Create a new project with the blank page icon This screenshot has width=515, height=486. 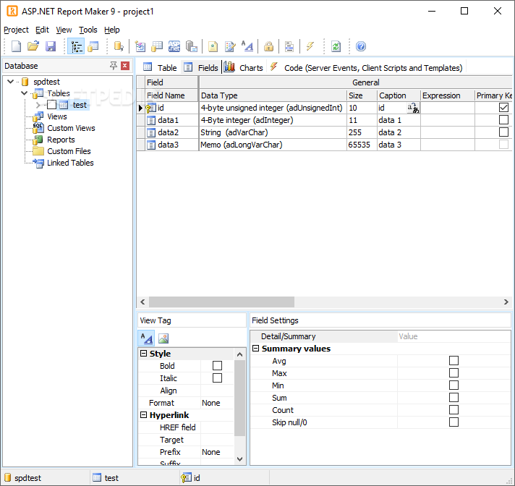click(16, 46)
